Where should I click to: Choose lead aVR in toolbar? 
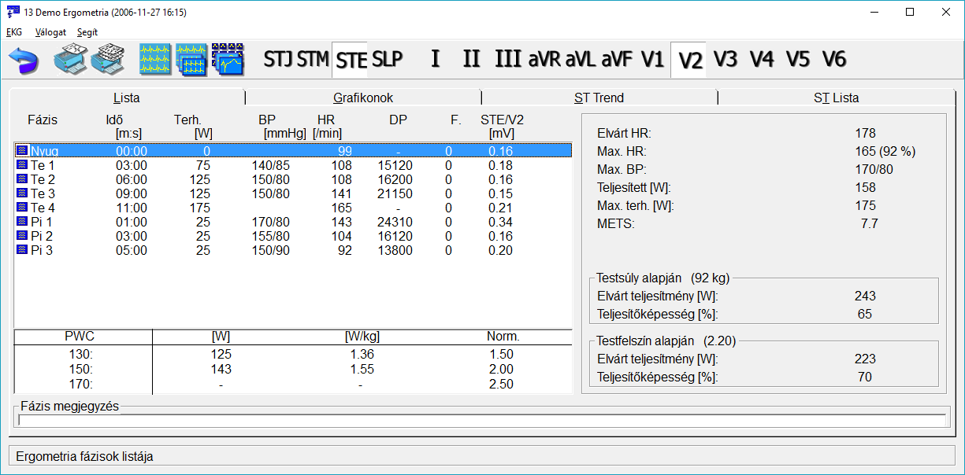pyautogui.click(x=544, y=60)
